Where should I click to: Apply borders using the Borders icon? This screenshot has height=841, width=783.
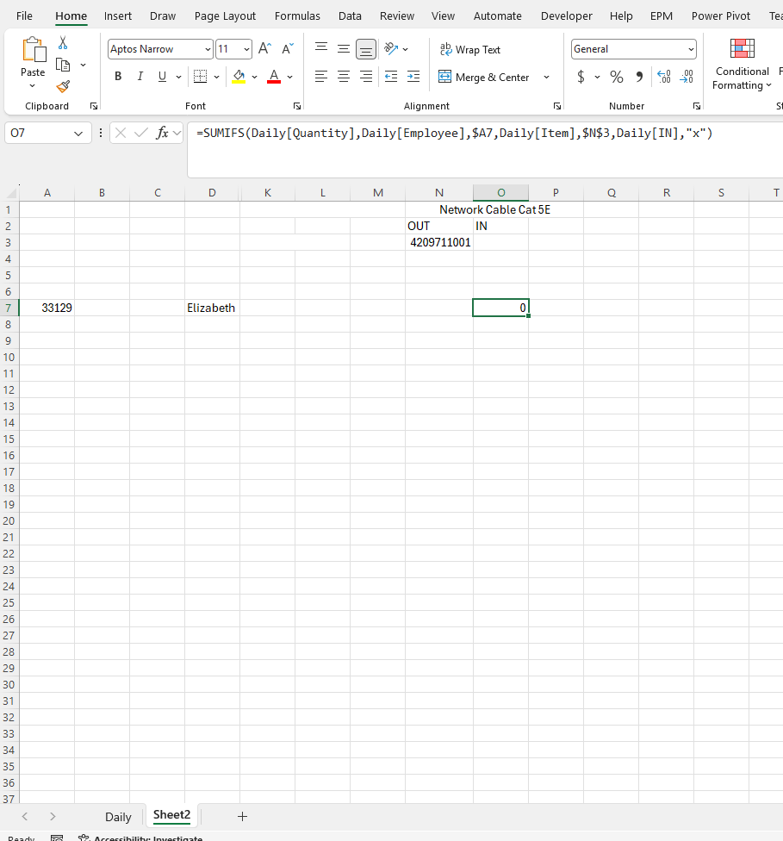pyautogui.click(x=200, y=77)
